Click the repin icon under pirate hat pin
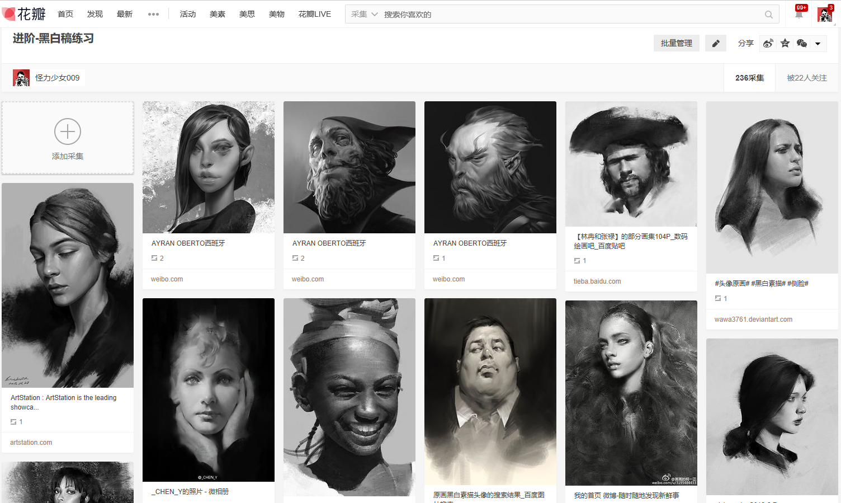This screenshot has height=503, width=841. 577,260
